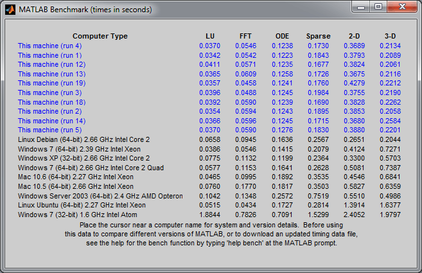Screen dimensions: 422x273
Task: Minimize the MATLAB Benchmark window
Action: [x=361, y=6]
